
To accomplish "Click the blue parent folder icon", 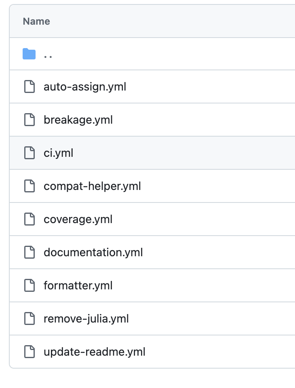I will click(x=29, y=53).
